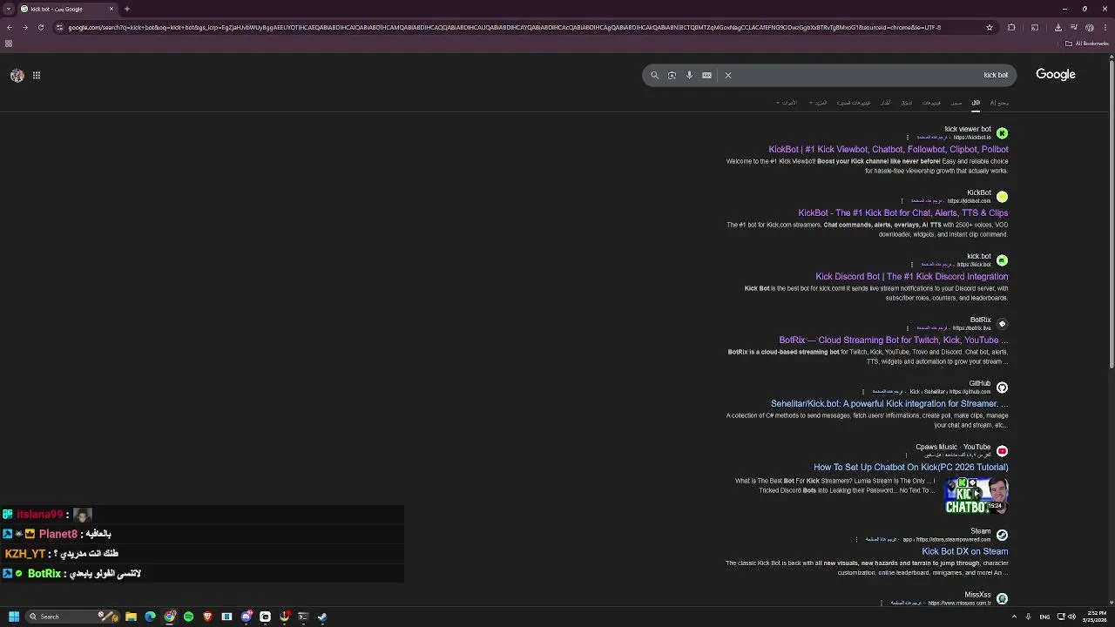This screenshot has width=1115, height=627.
Task: Open the tab search dropdown arrow
Action: tap(8, 9)
